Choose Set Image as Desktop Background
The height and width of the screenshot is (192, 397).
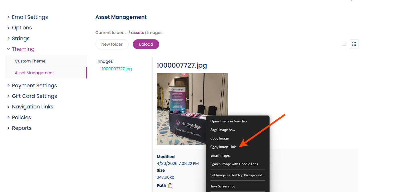(x=238, y=175)
